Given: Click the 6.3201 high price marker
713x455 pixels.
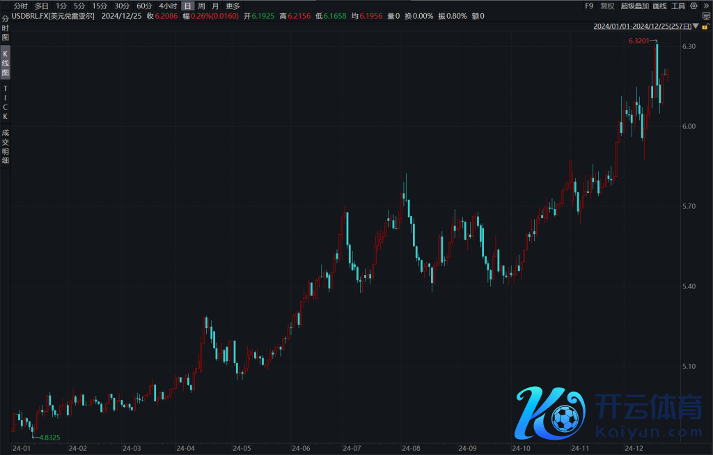Looking at the screenshot, I should pos(638,41).
